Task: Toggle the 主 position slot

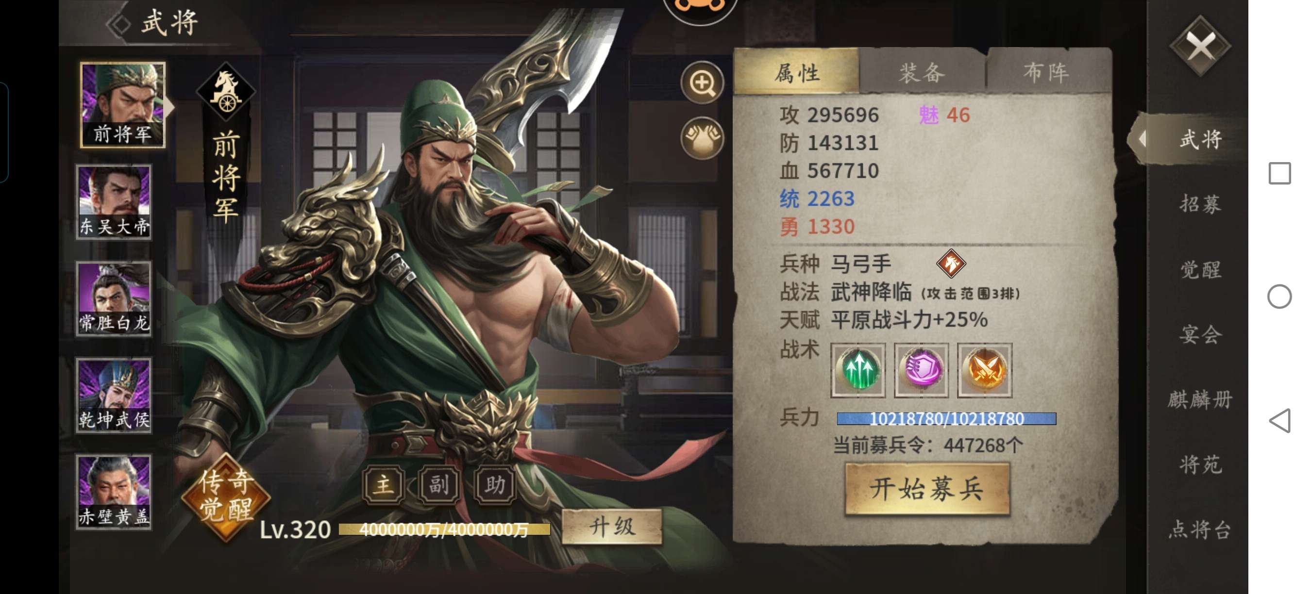Action: [x=384, y=485]
